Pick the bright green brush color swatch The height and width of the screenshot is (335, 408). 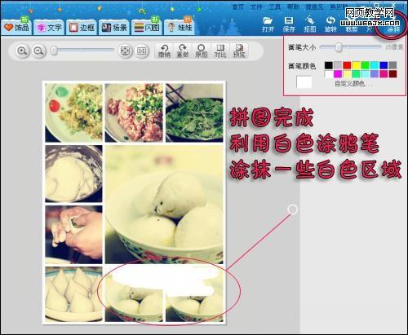point(366,65)
